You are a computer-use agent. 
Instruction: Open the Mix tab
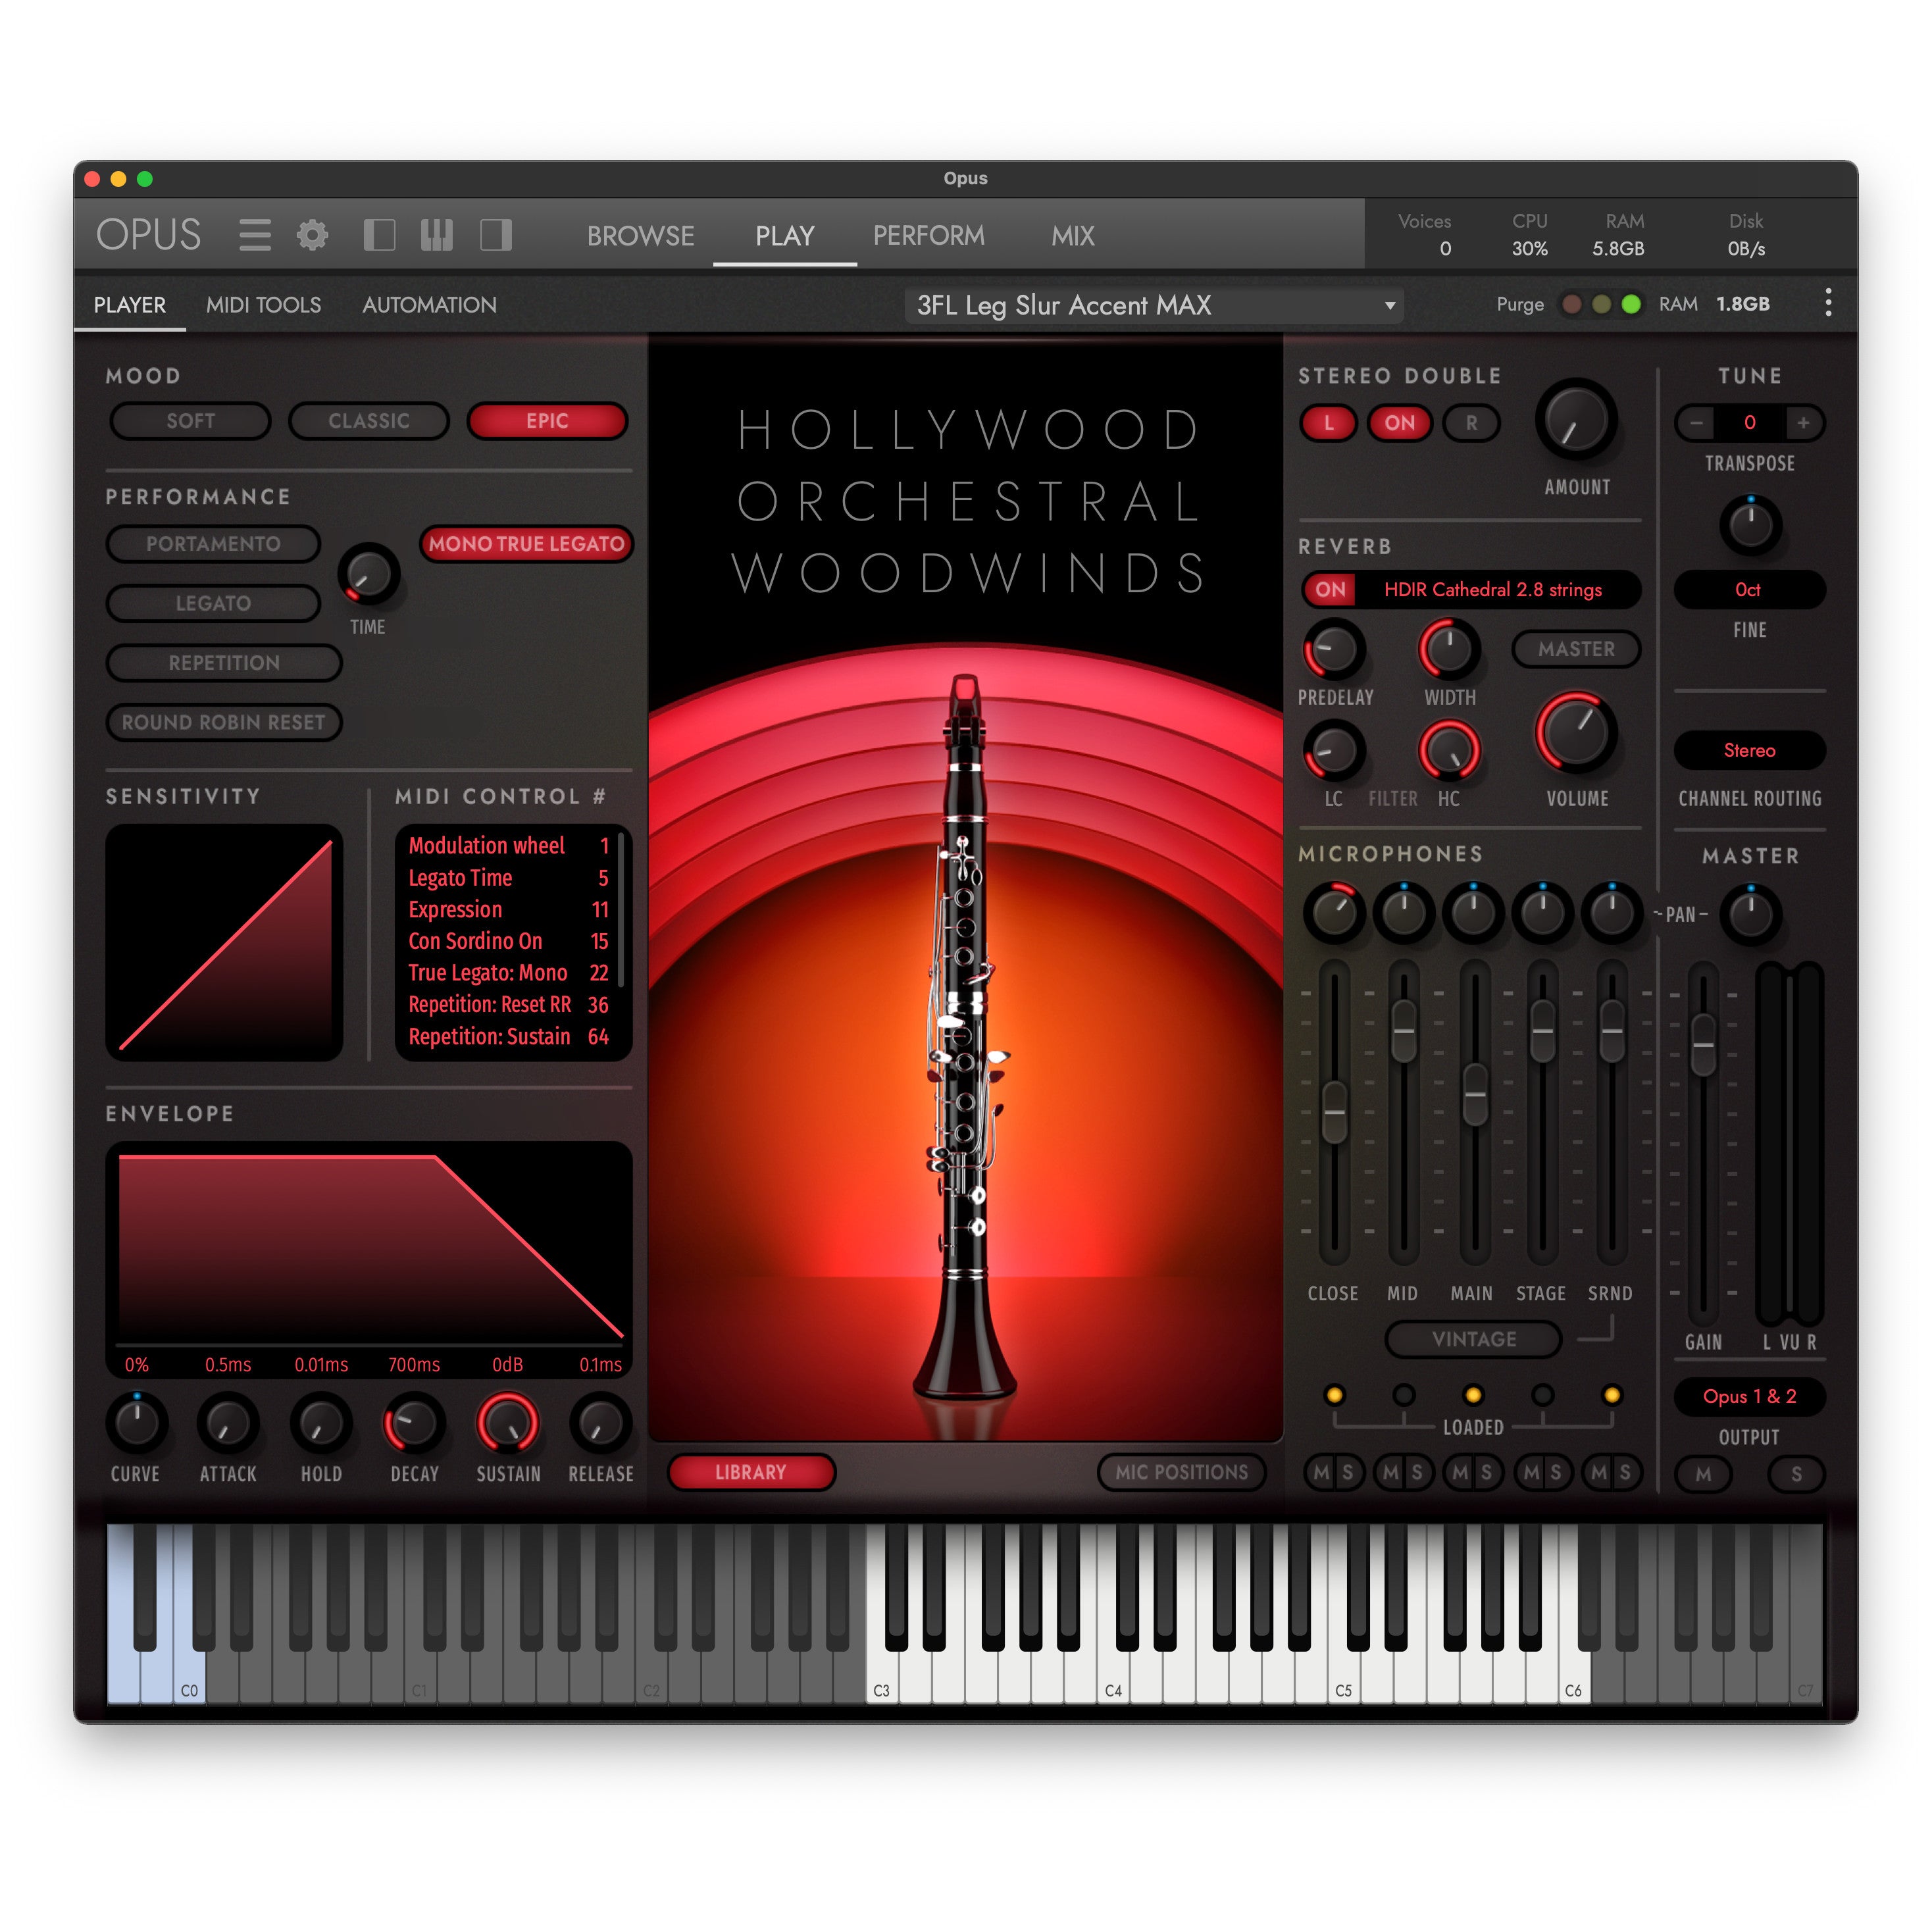coord(1073,236)
